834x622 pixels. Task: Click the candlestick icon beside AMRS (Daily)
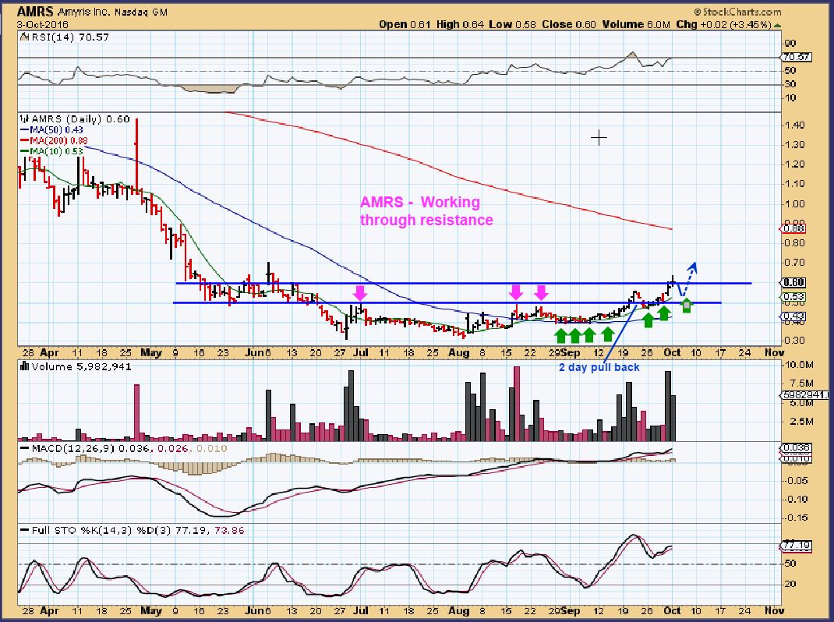click(24, 118)
